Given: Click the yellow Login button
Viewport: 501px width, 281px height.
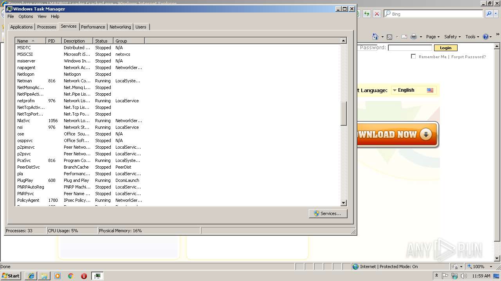Looking at the screenshot, I should (445, 48).
